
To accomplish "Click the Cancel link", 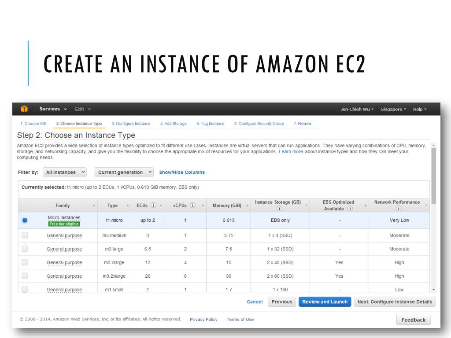I will coord(255,302).
